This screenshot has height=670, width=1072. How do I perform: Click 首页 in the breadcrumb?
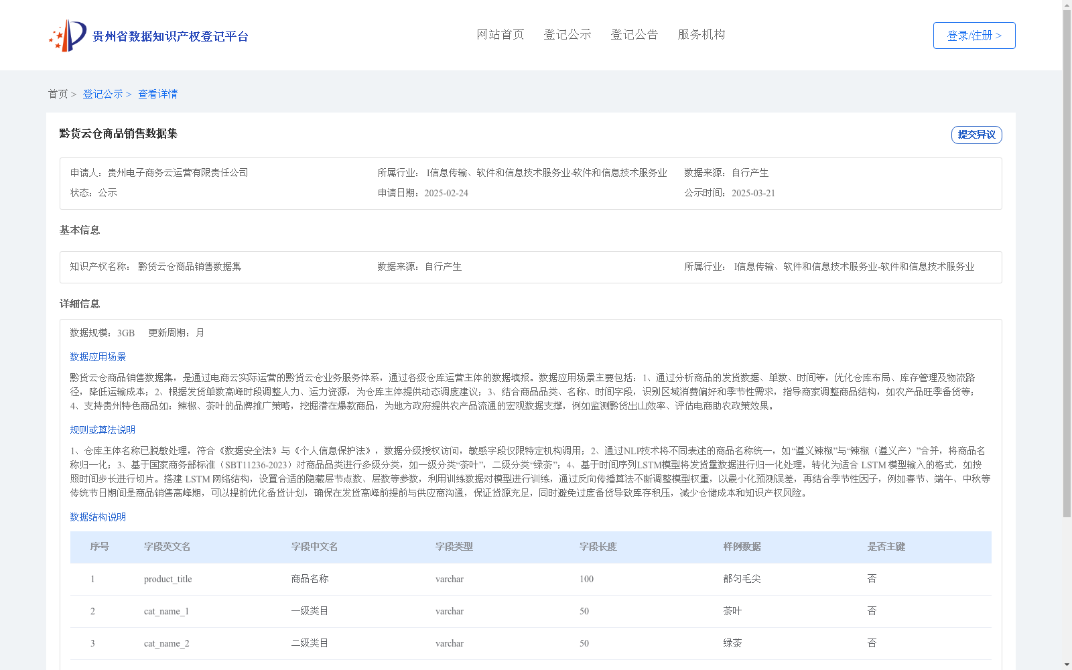(58, 94)
